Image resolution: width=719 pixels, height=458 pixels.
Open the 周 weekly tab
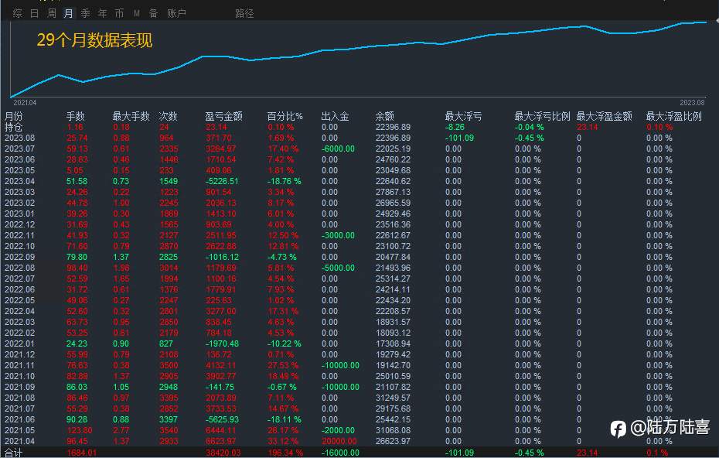click(x=51, y=13)
